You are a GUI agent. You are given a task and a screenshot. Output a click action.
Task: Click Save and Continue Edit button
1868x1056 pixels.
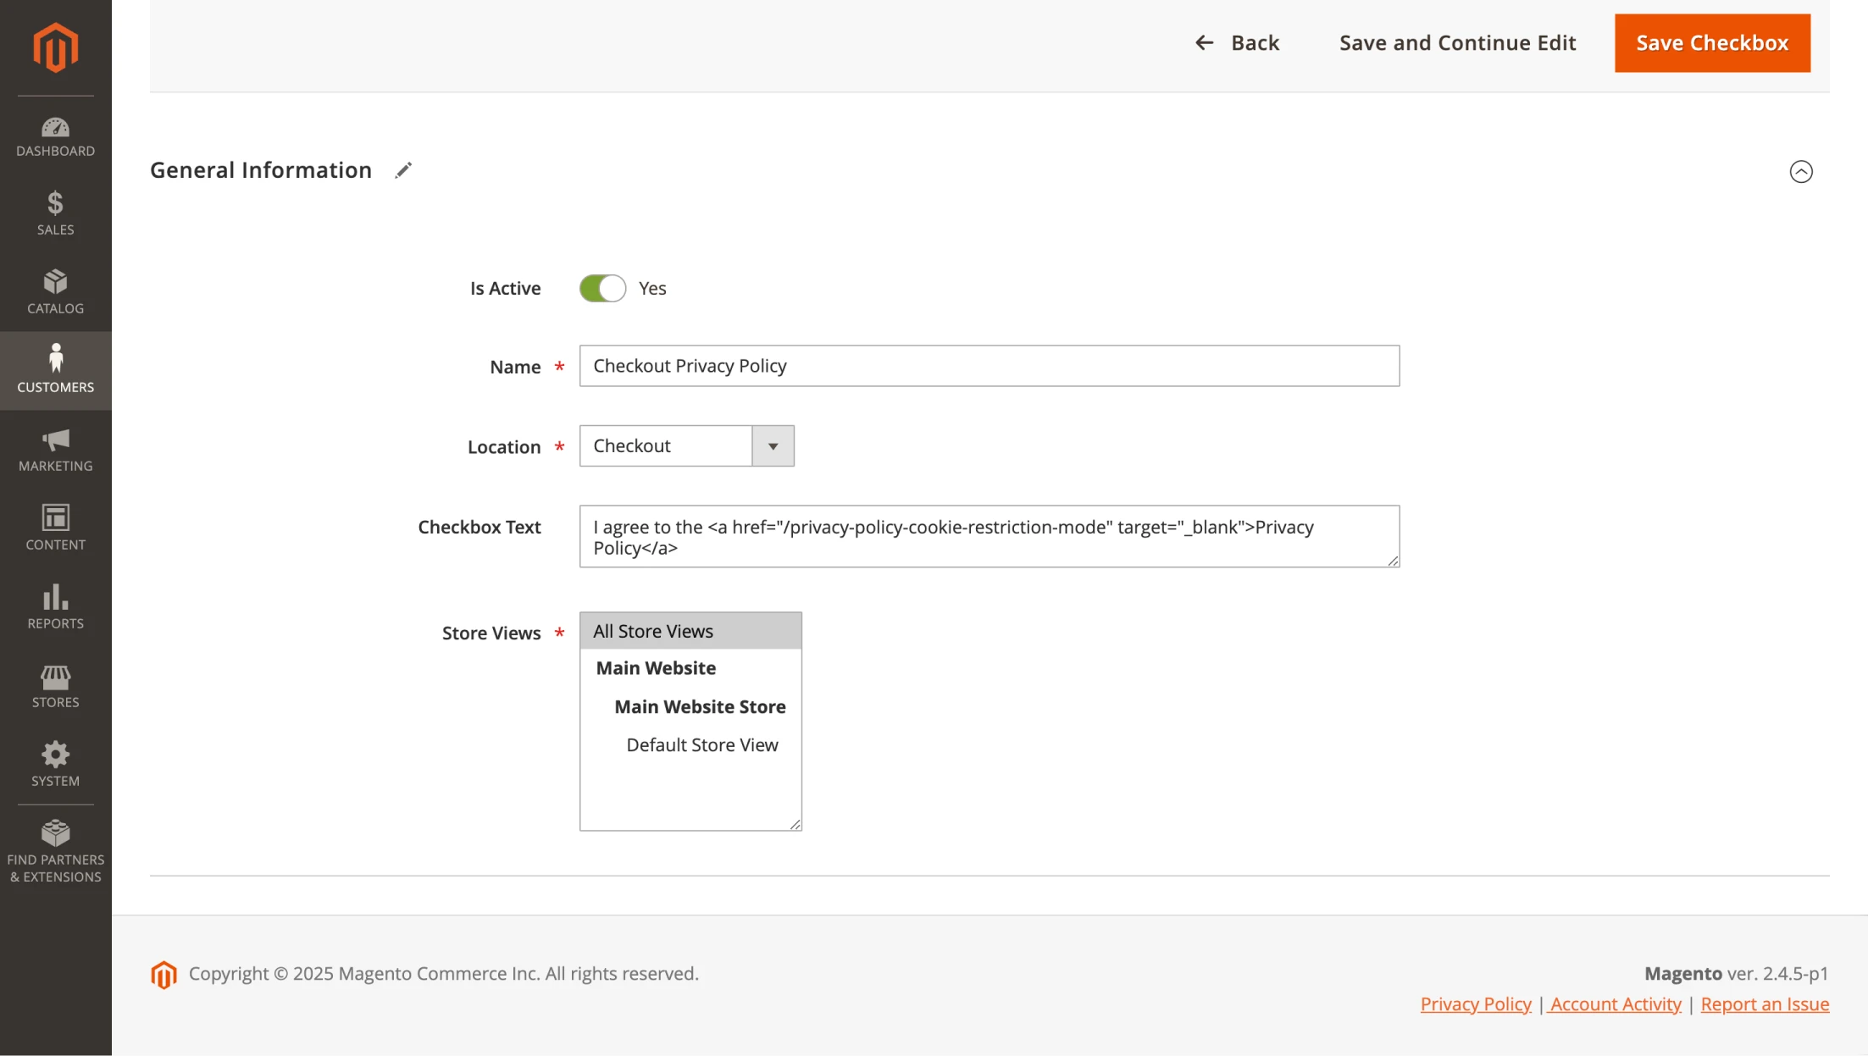1456,42
